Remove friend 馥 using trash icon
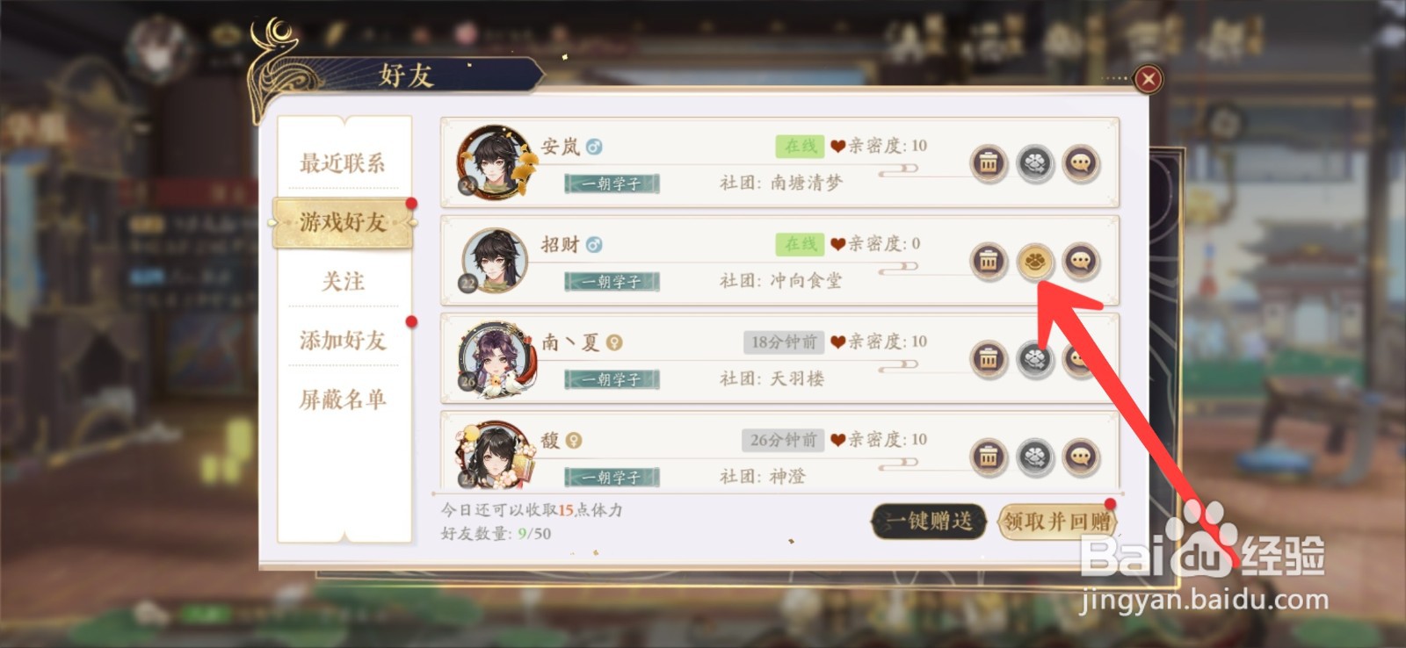The height and width of the screenshot is (648, 1406). (989, 457)
